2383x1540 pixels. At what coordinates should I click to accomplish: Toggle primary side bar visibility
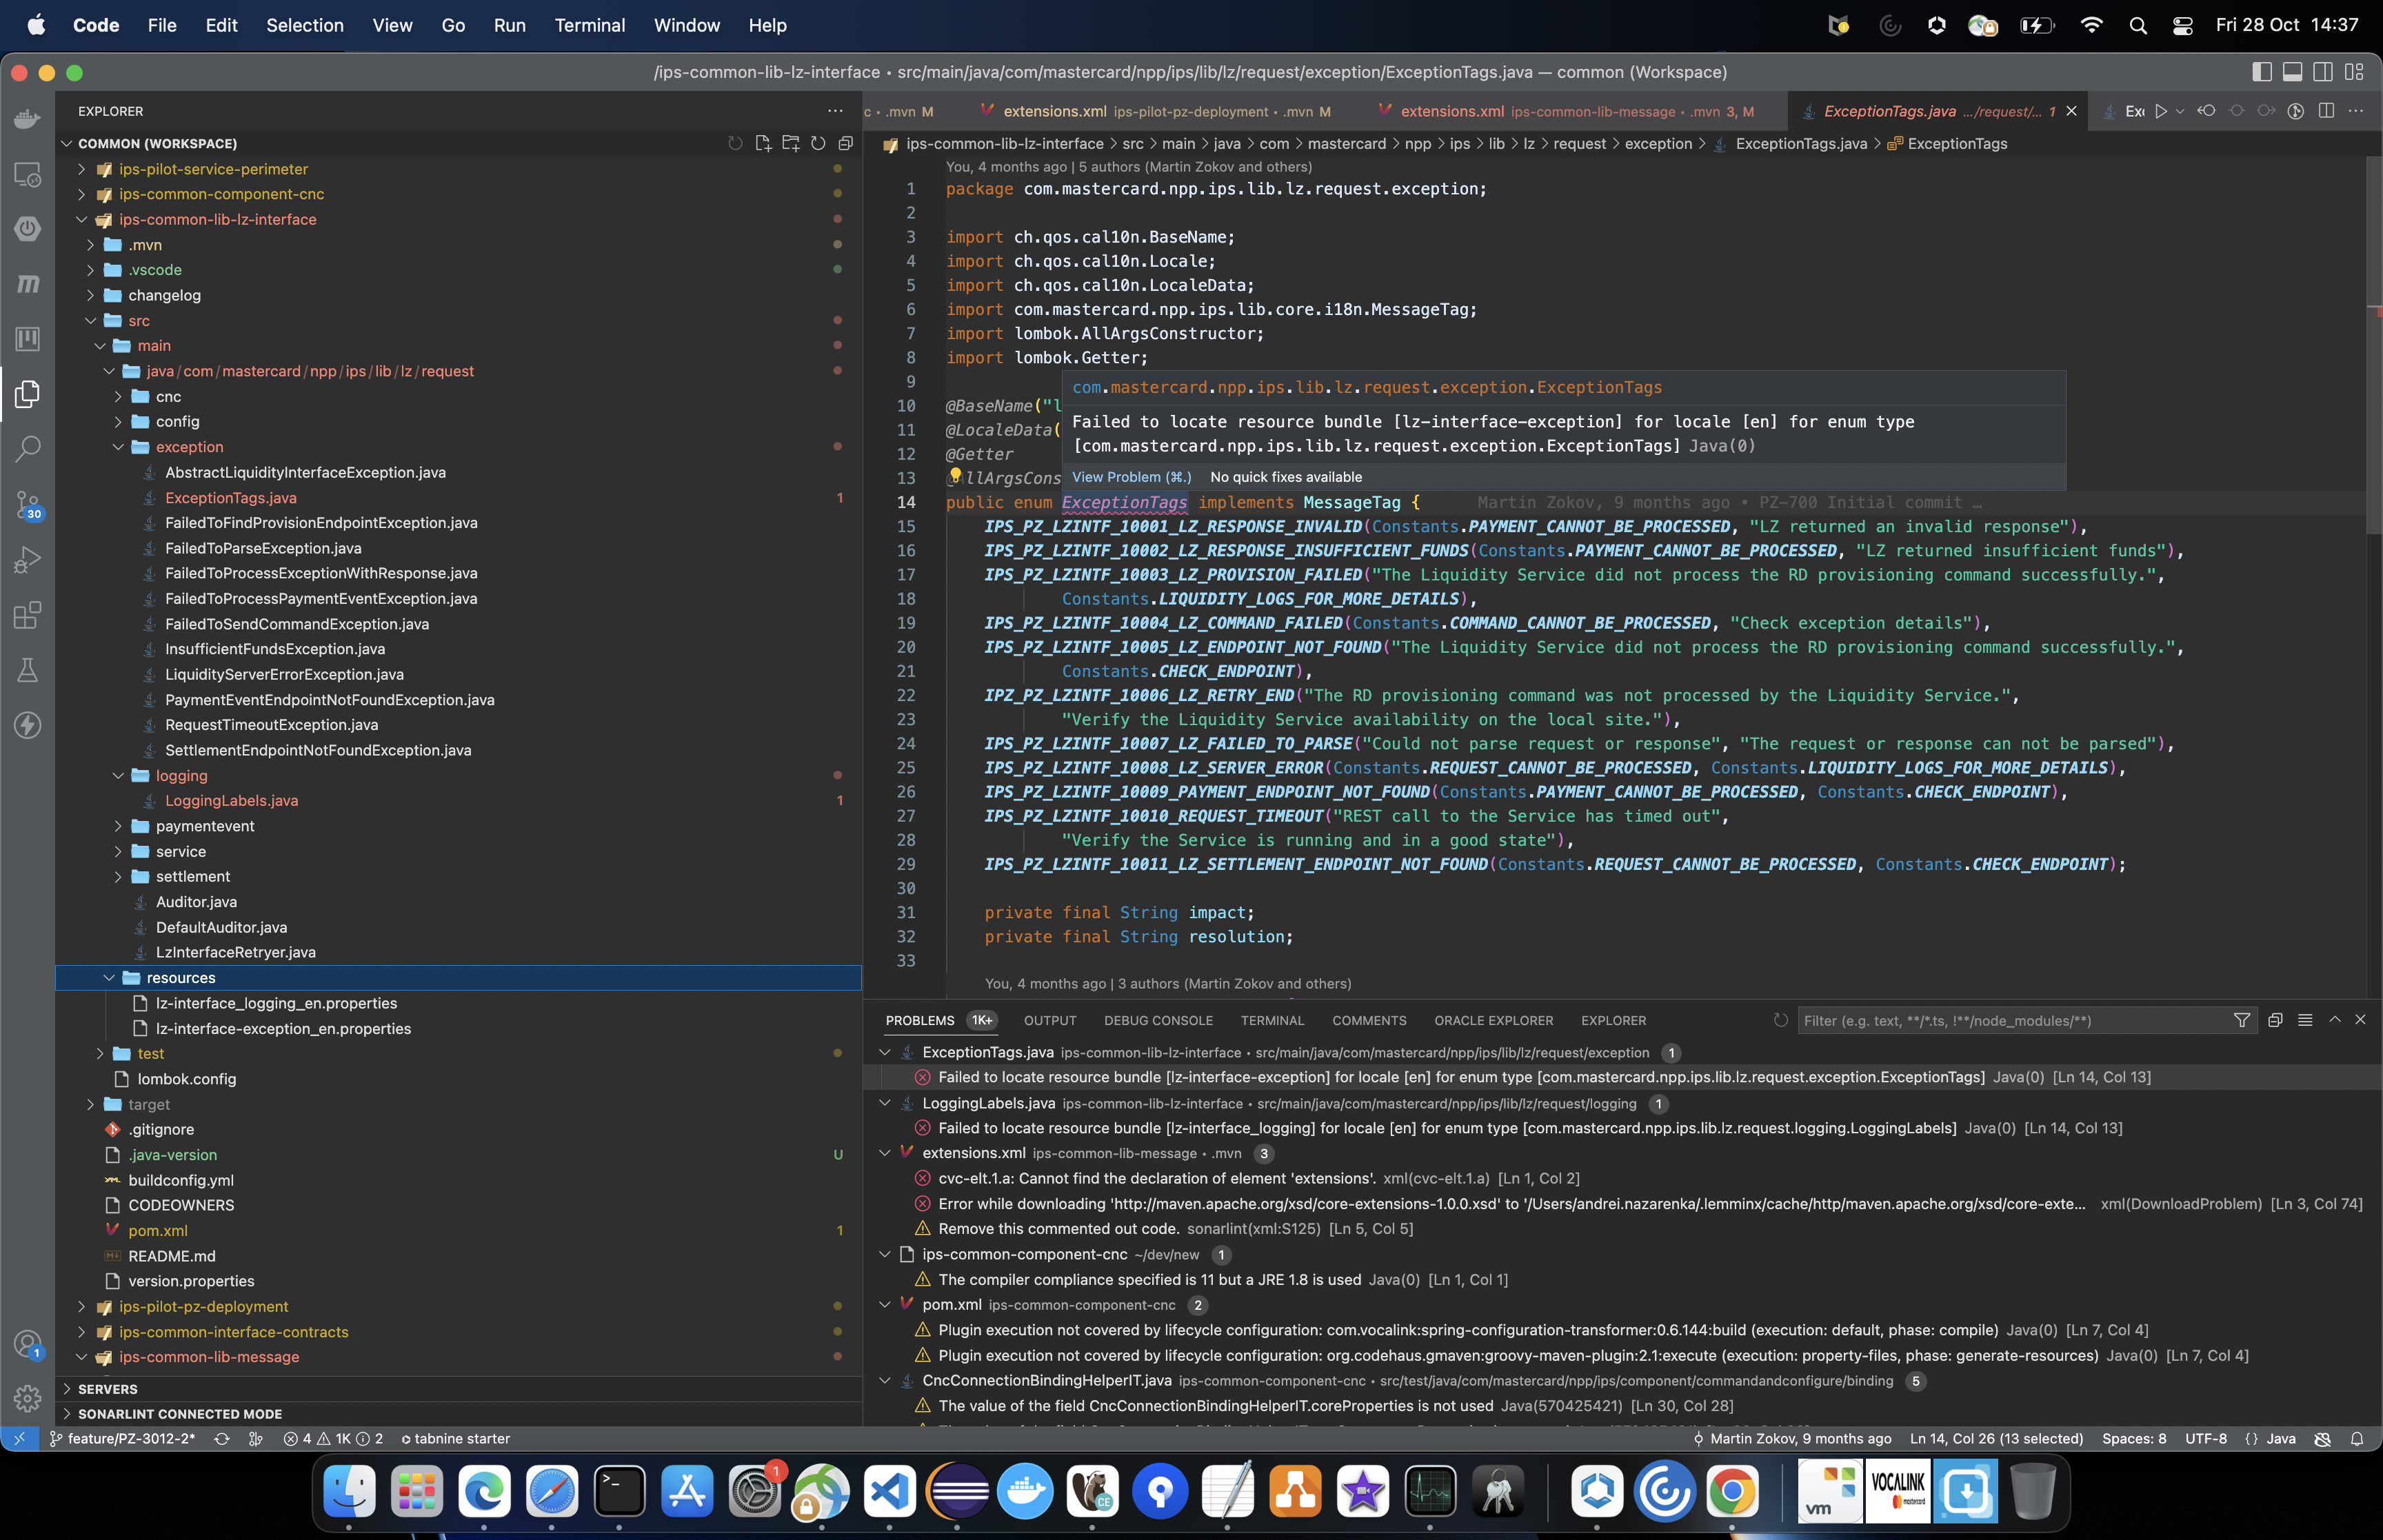coord(2262,72)
